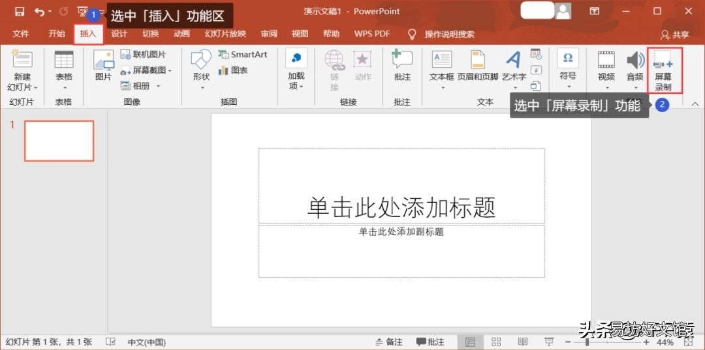Click the Redo icon in quick access

click(64, 12)
